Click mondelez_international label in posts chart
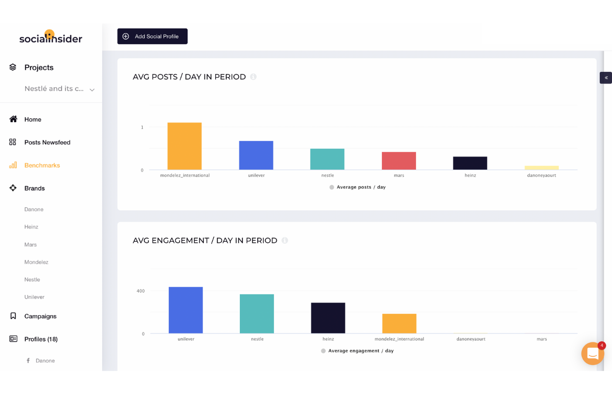The width and height of the screenshot is (612, 394). coord(185,175)
